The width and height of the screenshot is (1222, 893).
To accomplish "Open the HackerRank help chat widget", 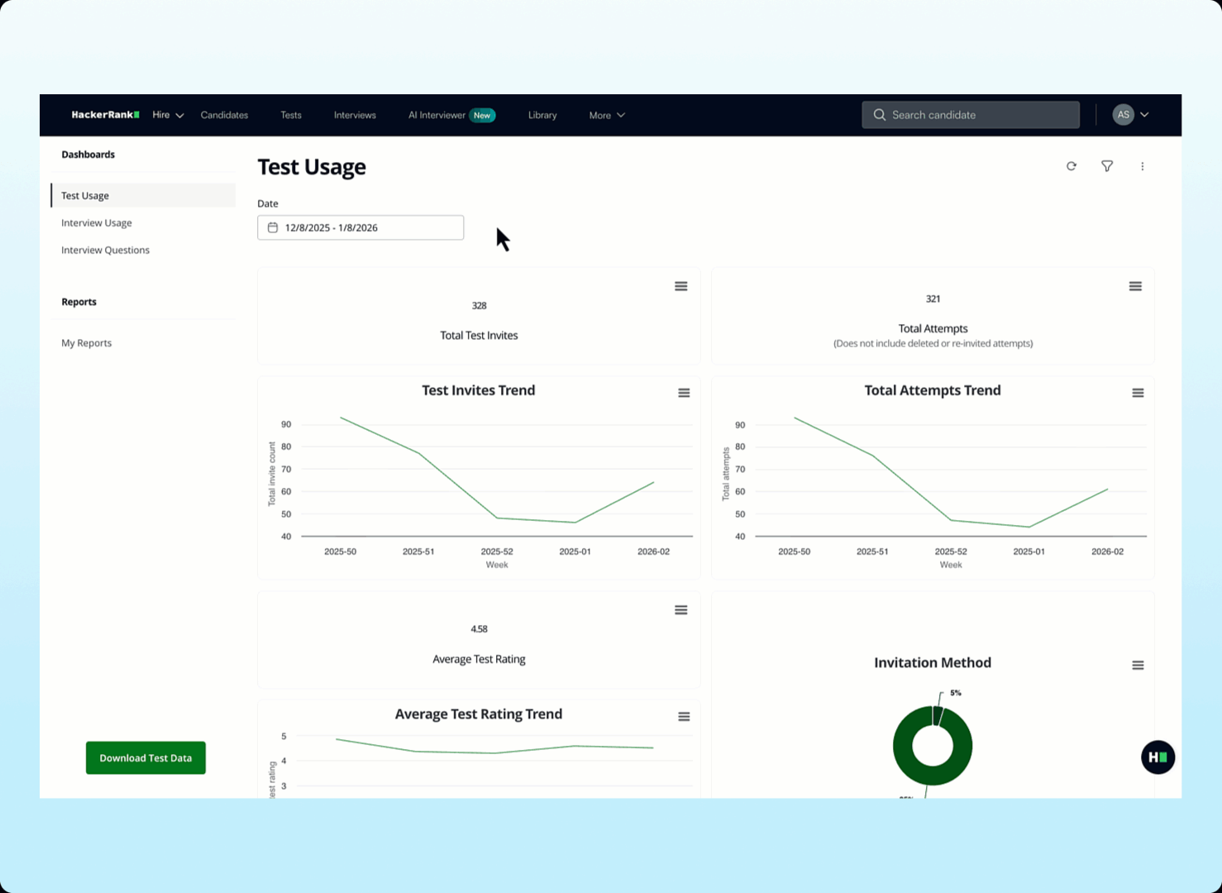I will (x=1158, y=757).
